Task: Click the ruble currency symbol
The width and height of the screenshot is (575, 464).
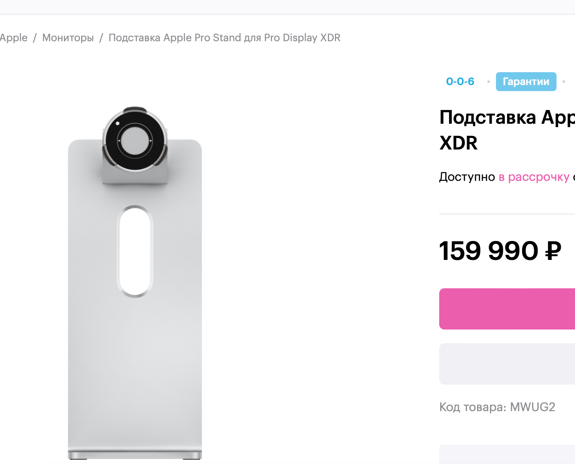Action: (553, 251)
